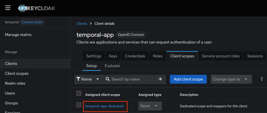Screen dimensions: 267x113
Task: Open Client scopes in the sidebar
Action: (x=35, y=73)
